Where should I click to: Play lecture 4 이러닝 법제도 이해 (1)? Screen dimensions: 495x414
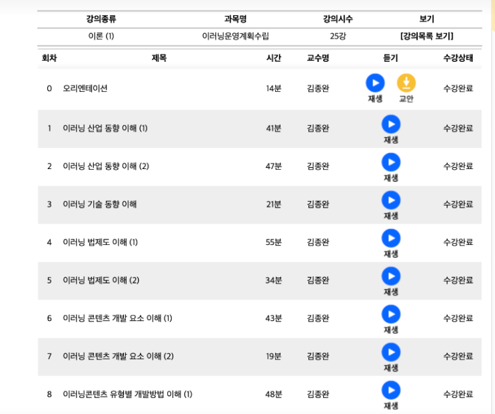coord(390,238)
